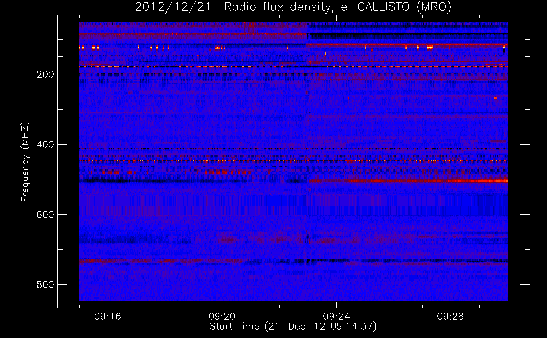Click the 09:28 time tick label

tap(451, 317)
